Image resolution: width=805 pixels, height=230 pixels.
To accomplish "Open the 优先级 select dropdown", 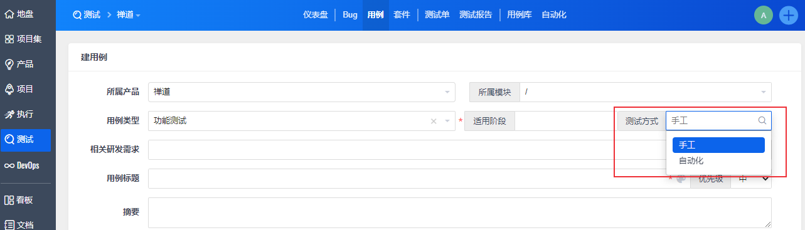I will (751, 179).
